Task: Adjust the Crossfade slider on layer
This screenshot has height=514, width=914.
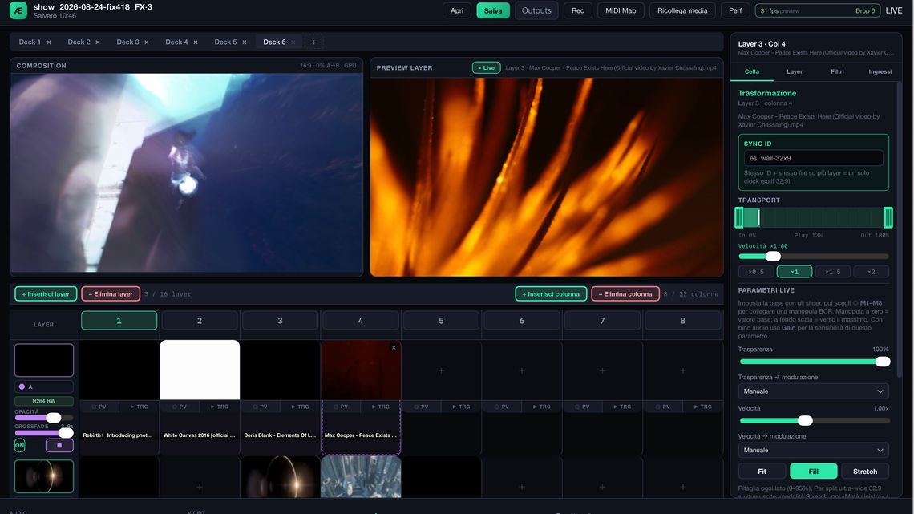Action: [x=44, y=433]
